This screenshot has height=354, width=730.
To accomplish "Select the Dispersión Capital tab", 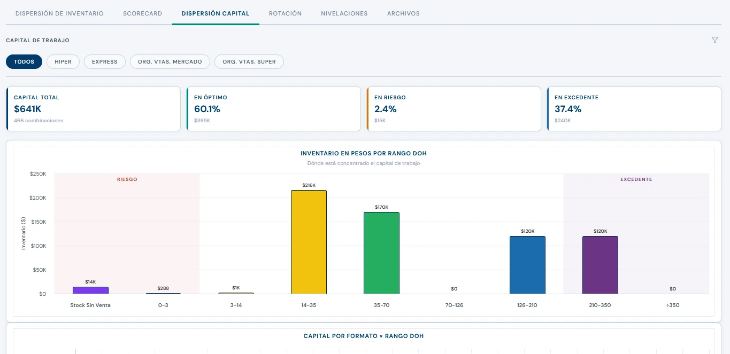I will click(216, 13).
